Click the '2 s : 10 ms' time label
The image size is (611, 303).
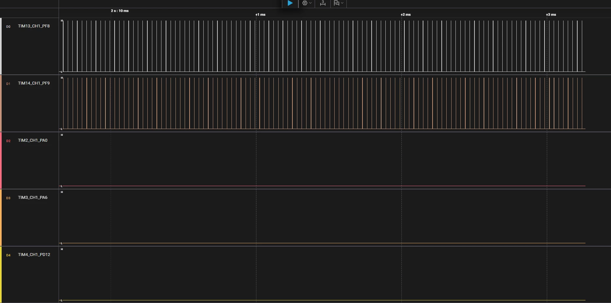[120, 11]
